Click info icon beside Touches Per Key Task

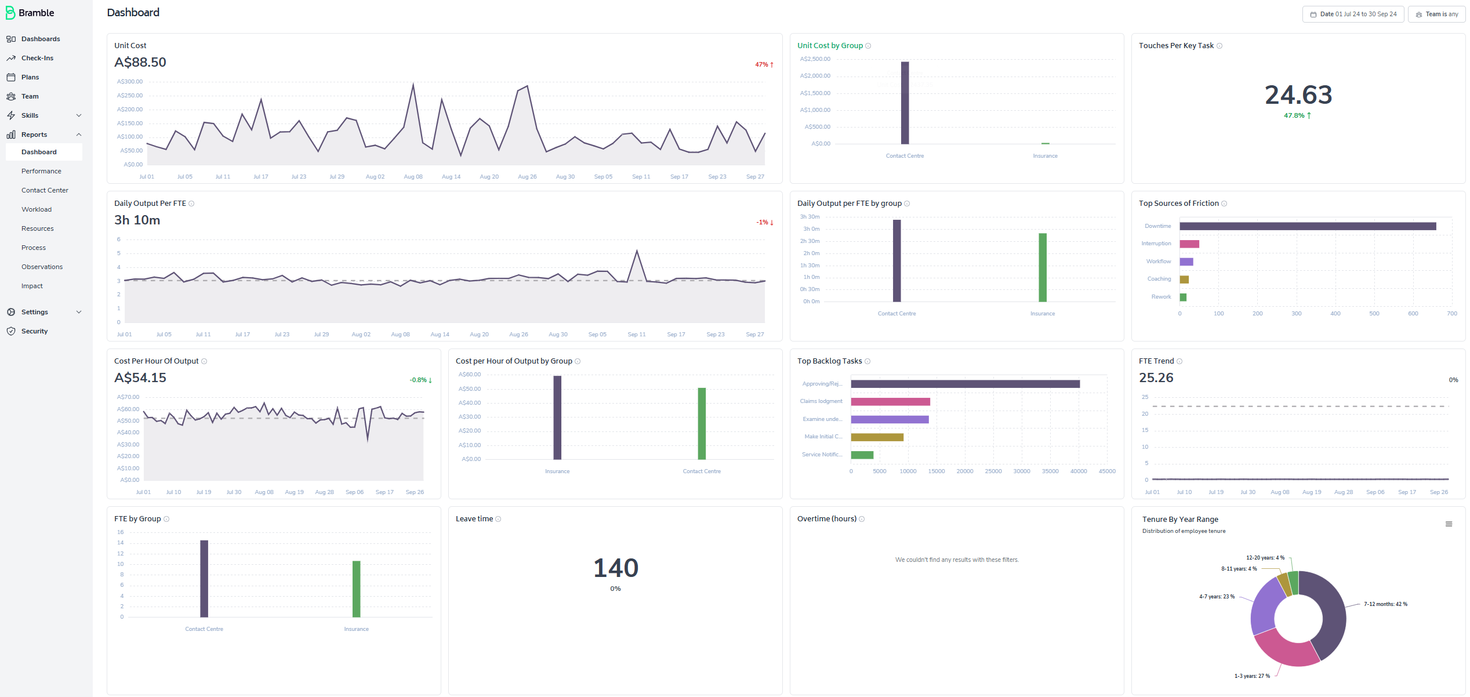click(x=1219, y=46)
